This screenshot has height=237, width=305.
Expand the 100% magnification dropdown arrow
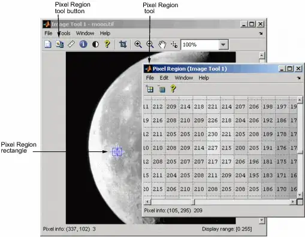(x=223, y=44)
